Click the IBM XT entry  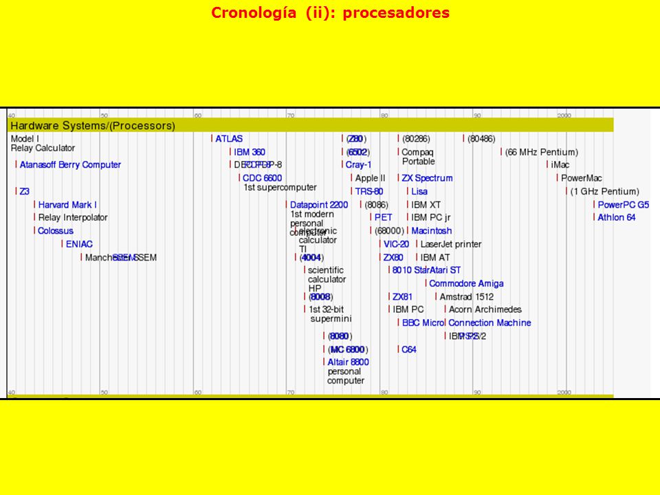426,205
